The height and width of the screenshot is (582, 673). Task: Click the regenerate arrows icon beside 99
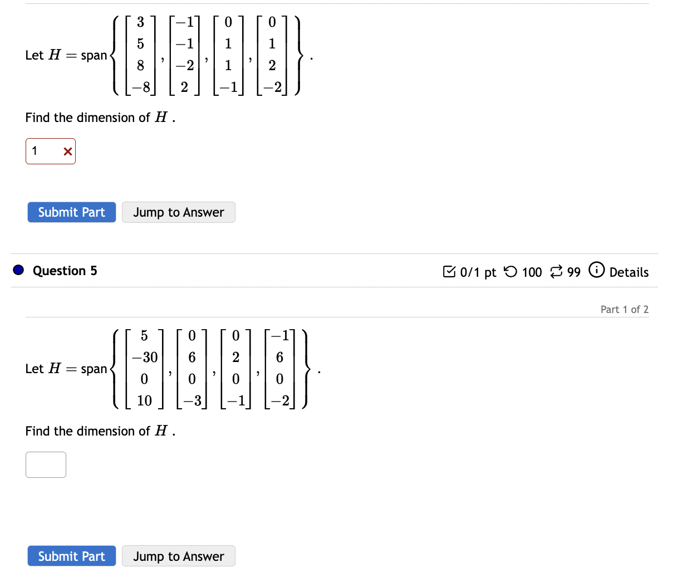pyautogui.click(x=556, y=272)
